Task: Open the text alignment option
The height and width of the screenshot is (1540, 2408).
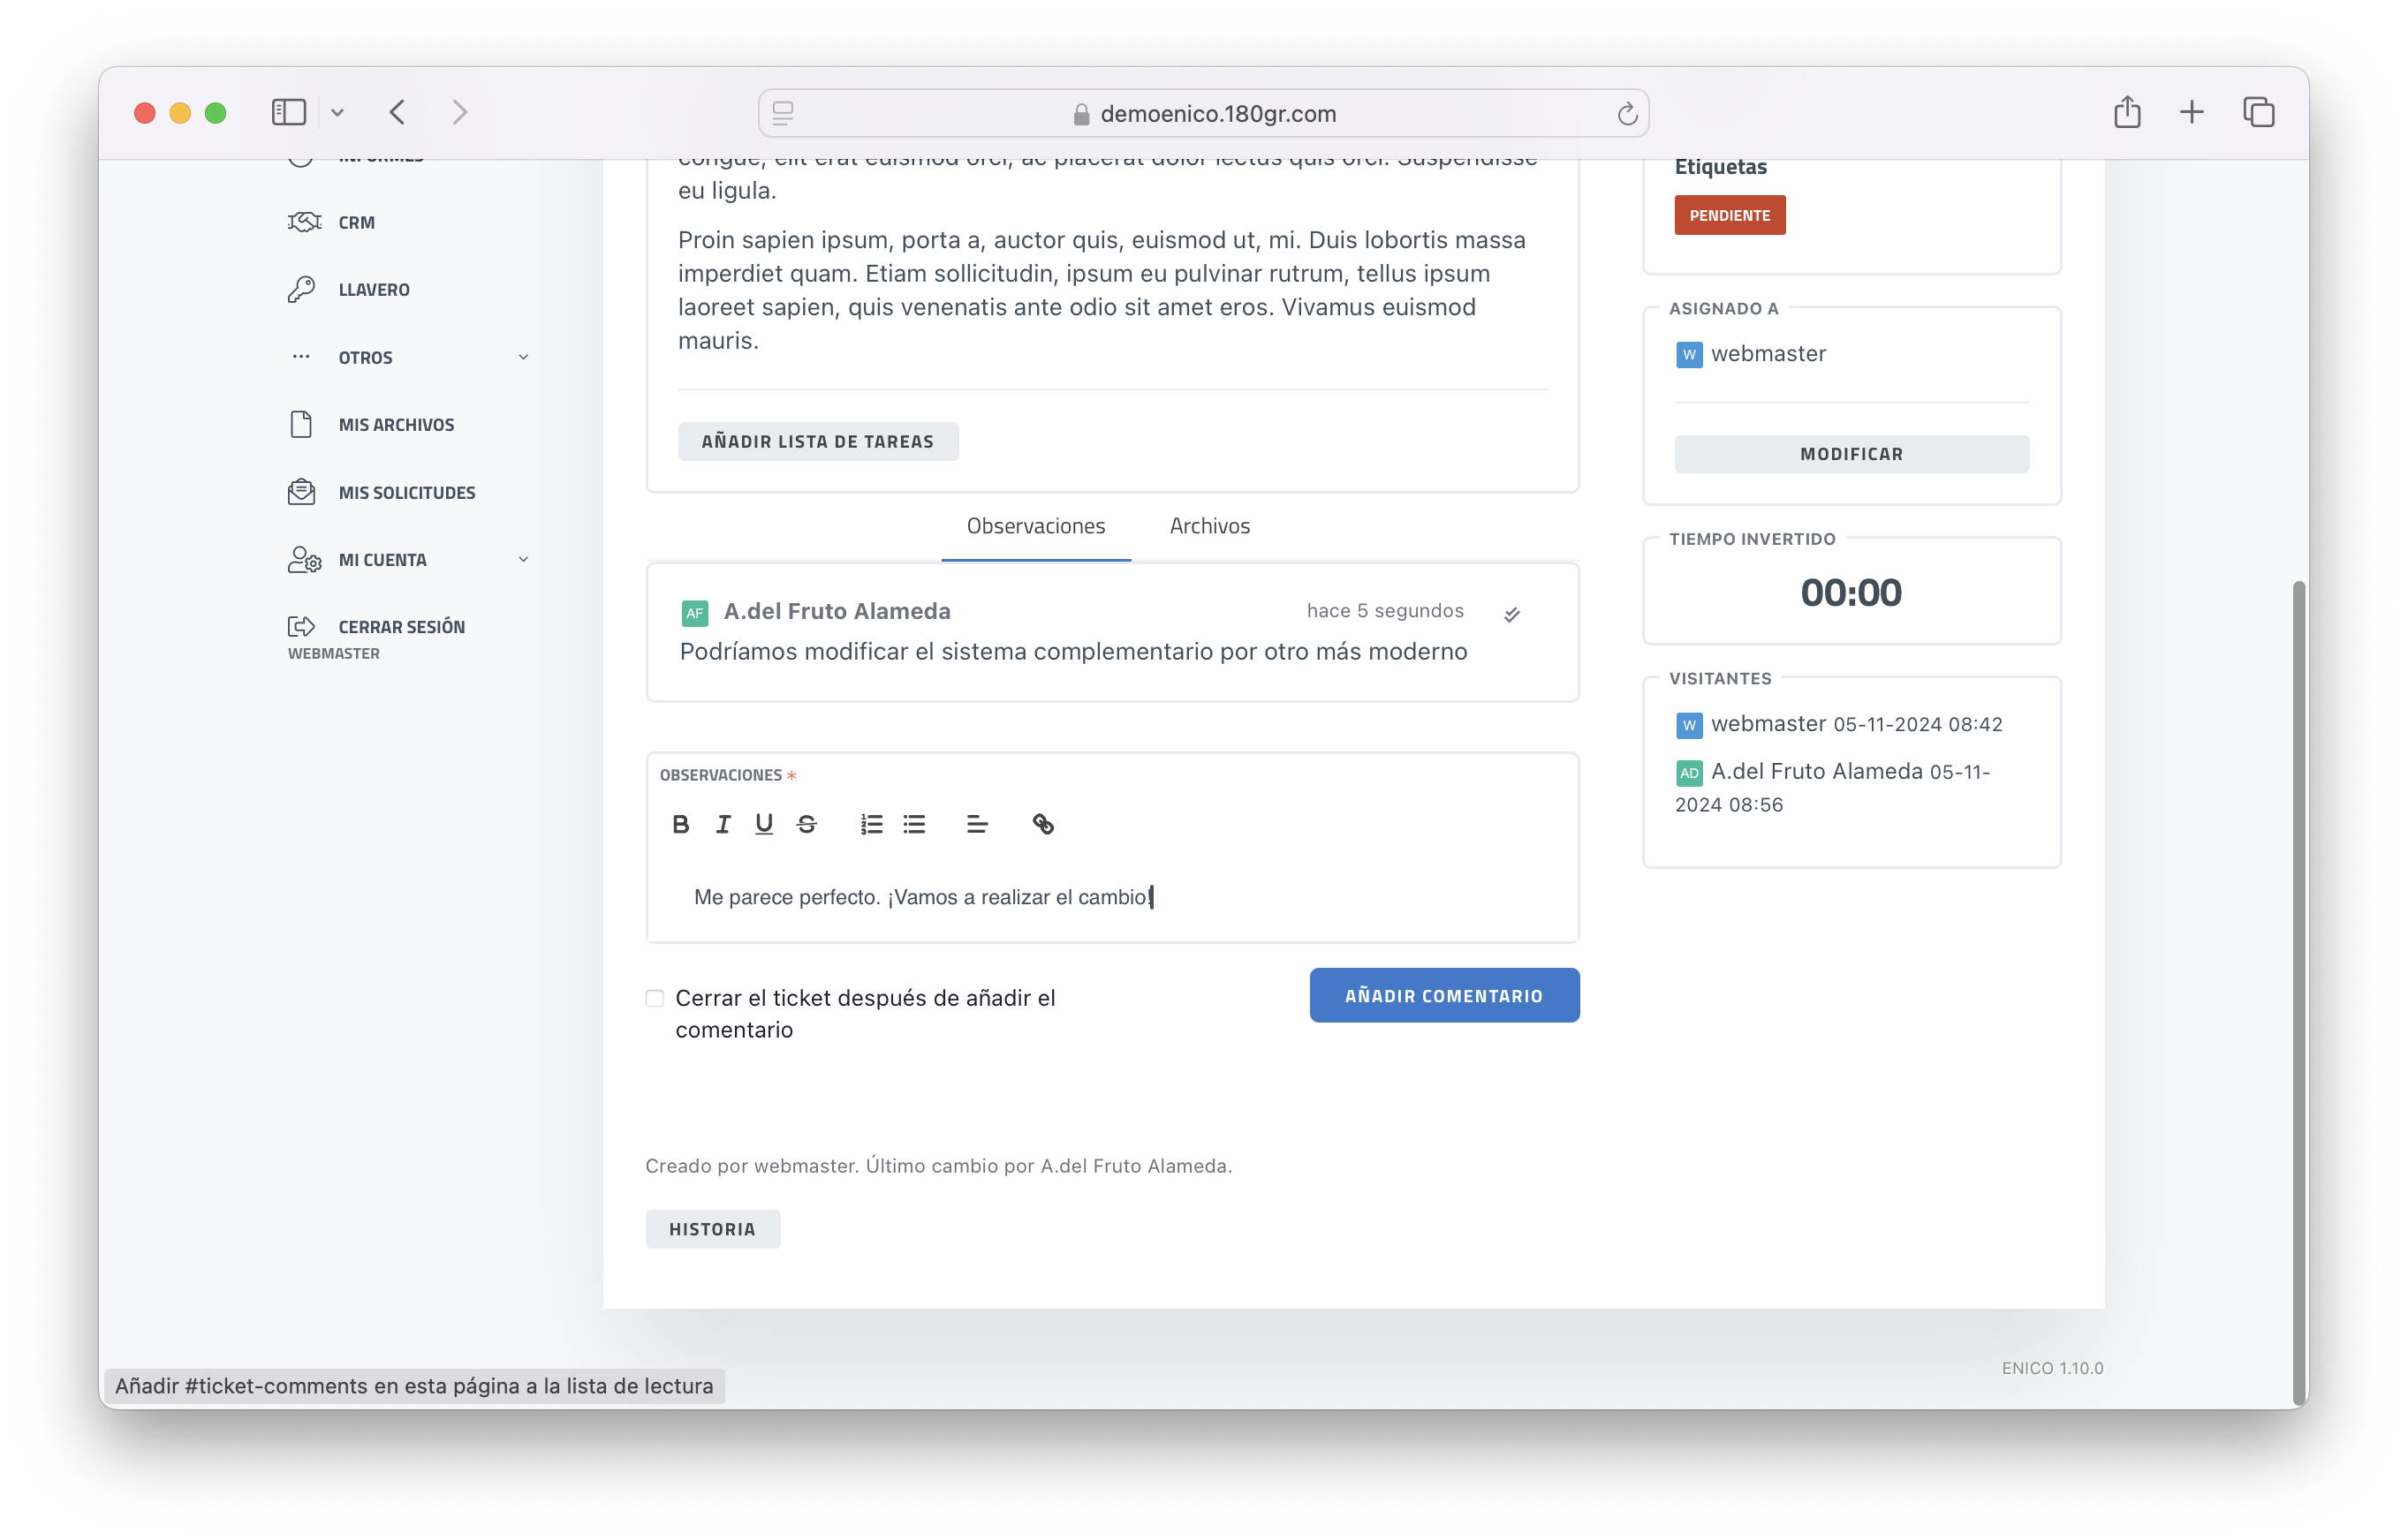Action: pos(977,824)
